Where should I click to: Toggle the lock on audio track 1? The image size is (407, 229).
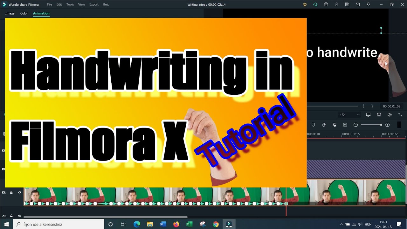coord(11,216)
